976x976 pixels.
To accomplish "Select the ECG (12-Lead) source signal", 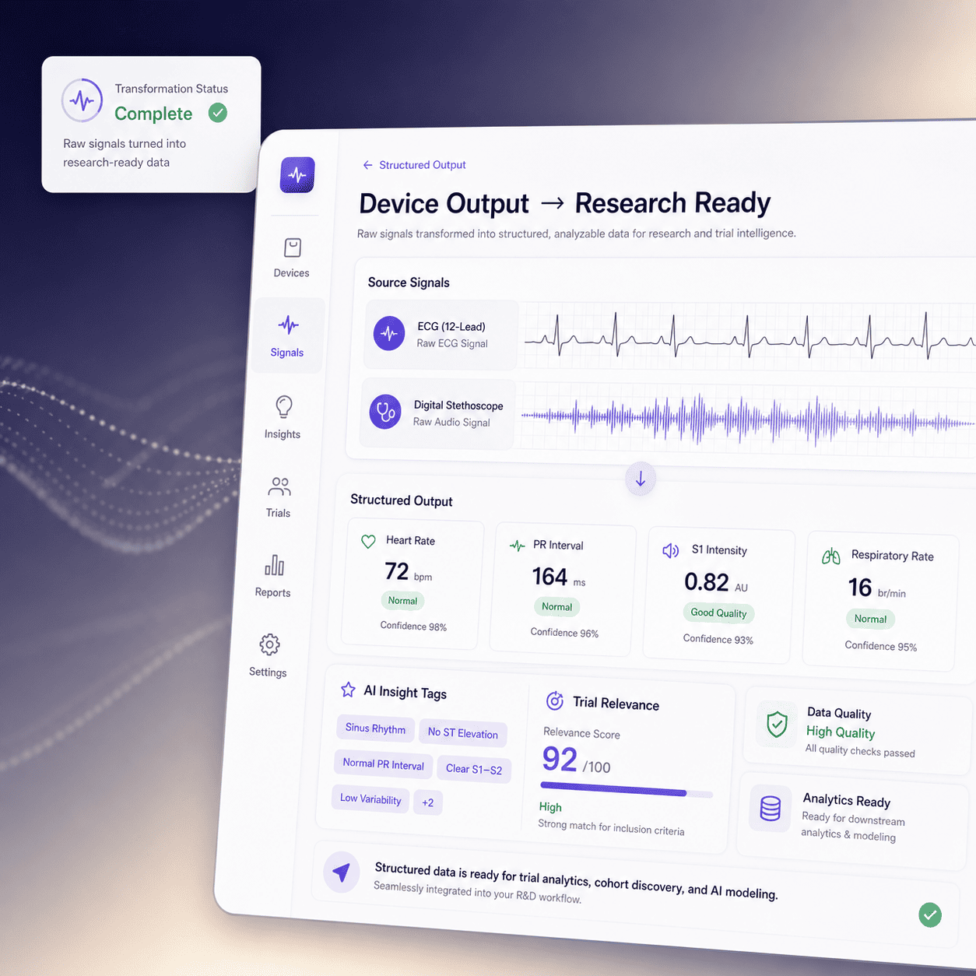I will click(441, 335).
